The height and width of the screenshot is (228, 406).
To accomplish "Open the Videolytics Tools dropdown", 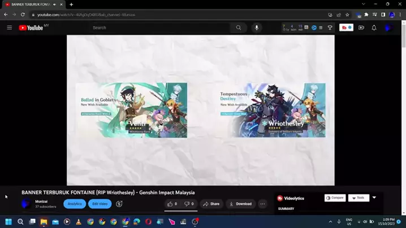I will point(359,198).
